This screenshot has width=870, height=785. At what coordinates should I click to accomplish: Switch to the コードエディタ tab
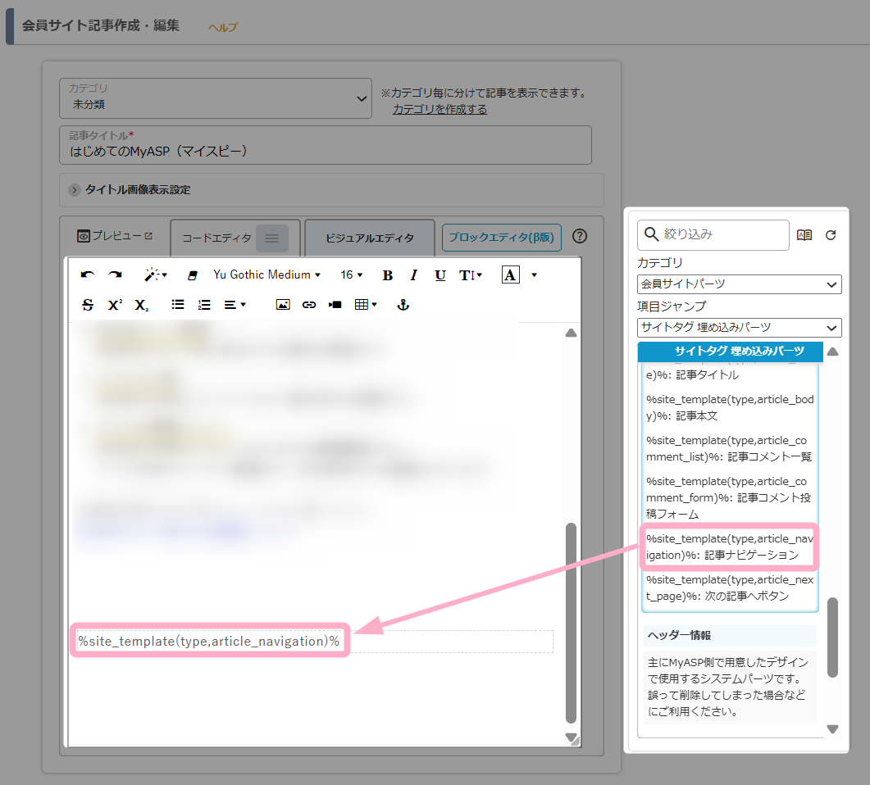point(216,238)
